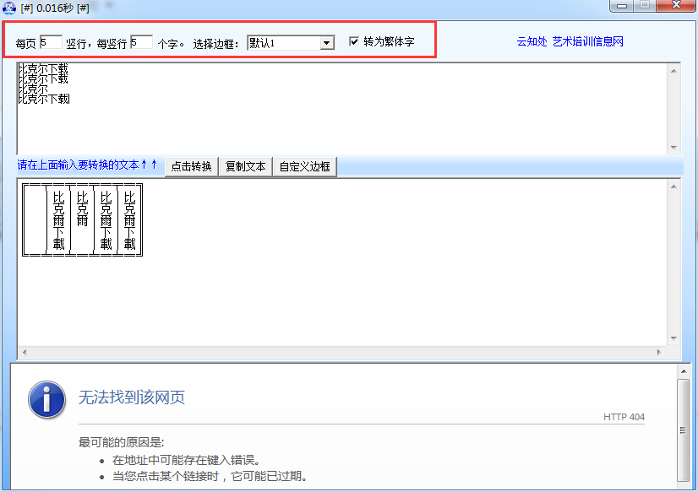Toggle the 转为繁体字 checkbox
The image size is (698, 492).
pos(354,41)
